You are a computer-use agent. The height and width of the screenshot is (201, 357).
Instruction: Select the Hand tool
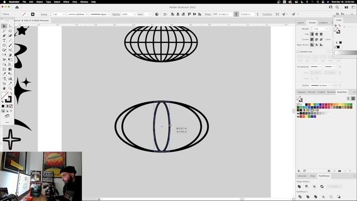(4, 88)
